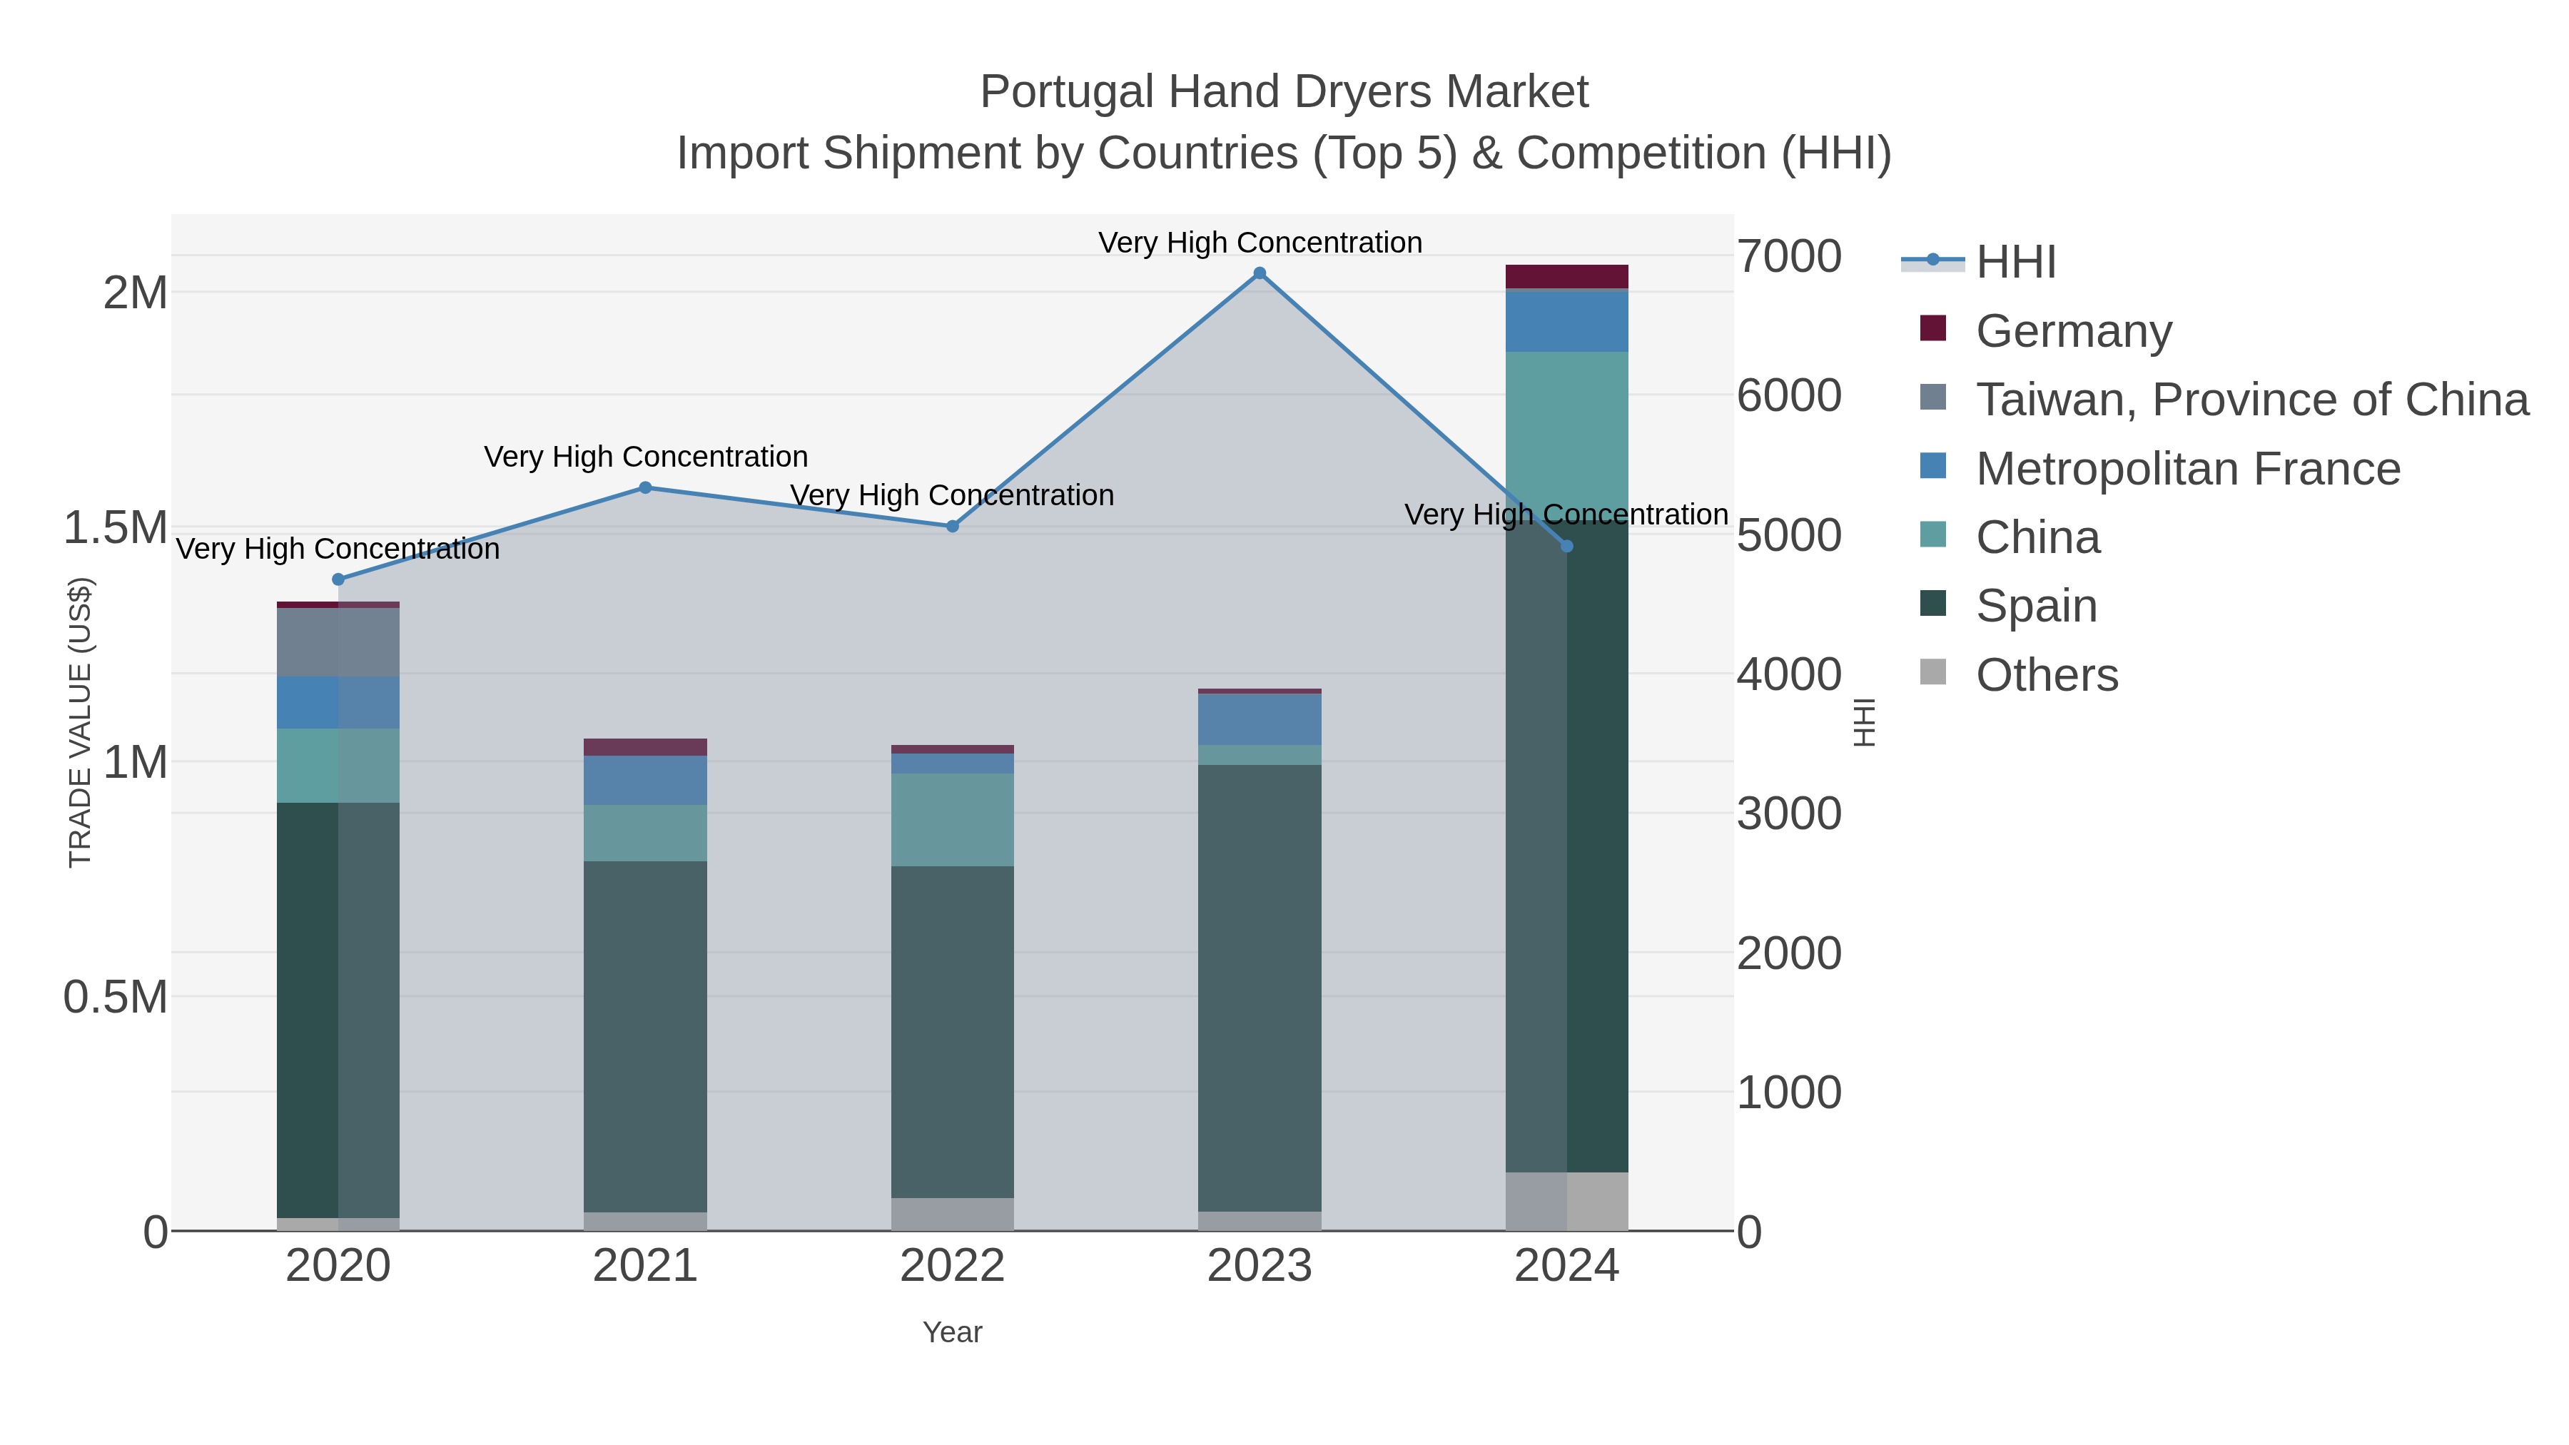
Task: Click the Spain dark green legend swatch
Action: [1932, 603]
